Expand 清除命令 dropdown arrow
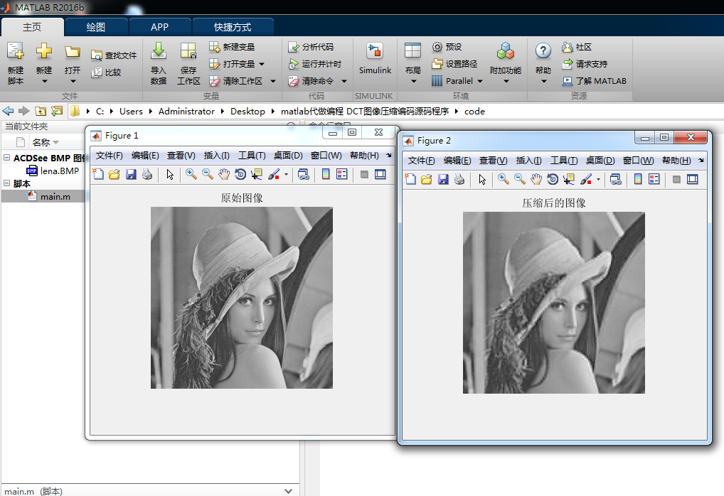This screenshot has height=496, width=724. coord(344,81)
